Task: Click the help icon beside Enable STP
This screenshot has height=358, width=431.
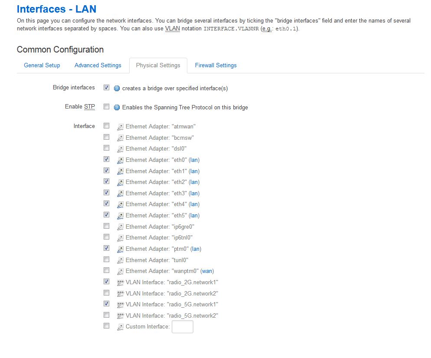Action: (117, 107)
